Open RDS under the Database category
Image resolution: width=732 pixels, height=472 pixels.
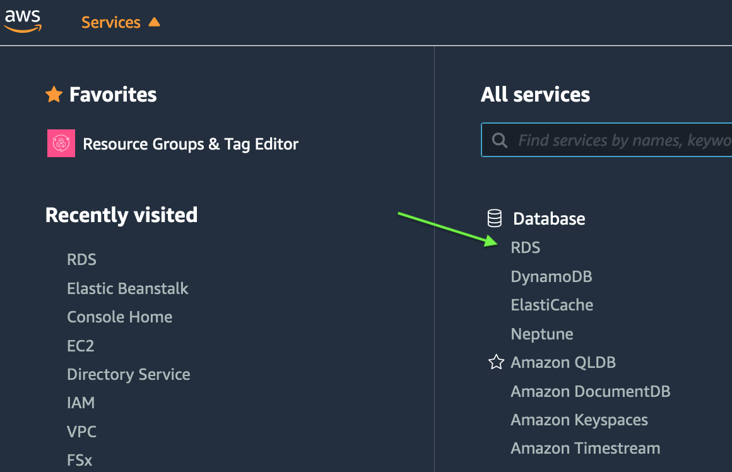click(526, 248)
